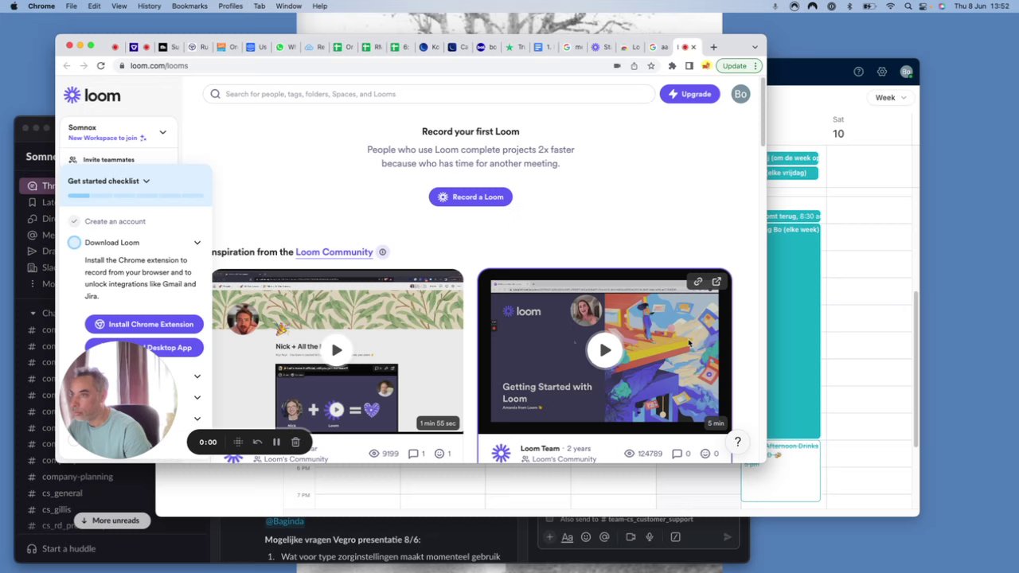Screen dimensions: 1019x573
Task: Open the plus attachment menu in Slack composer
Action: click(x=549, y=537)
